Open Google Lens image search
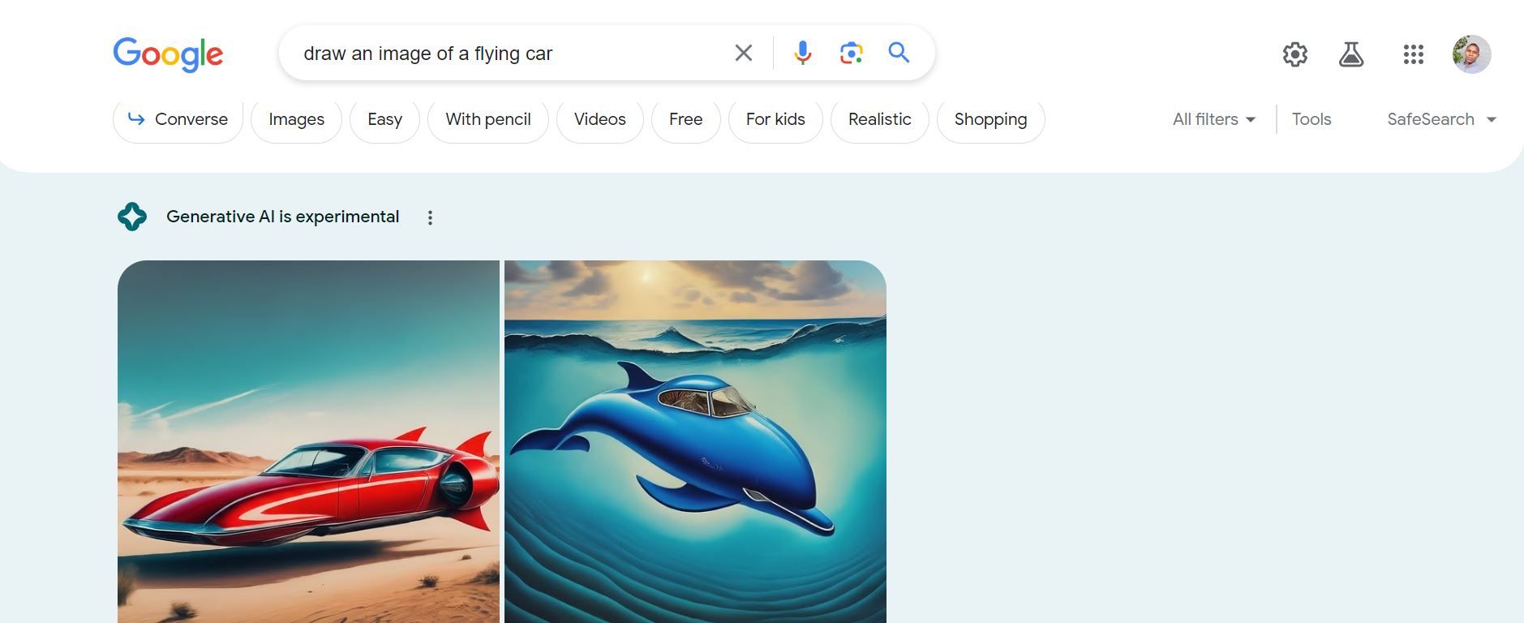Screen dimensions: 1524x623 (849, 52)
